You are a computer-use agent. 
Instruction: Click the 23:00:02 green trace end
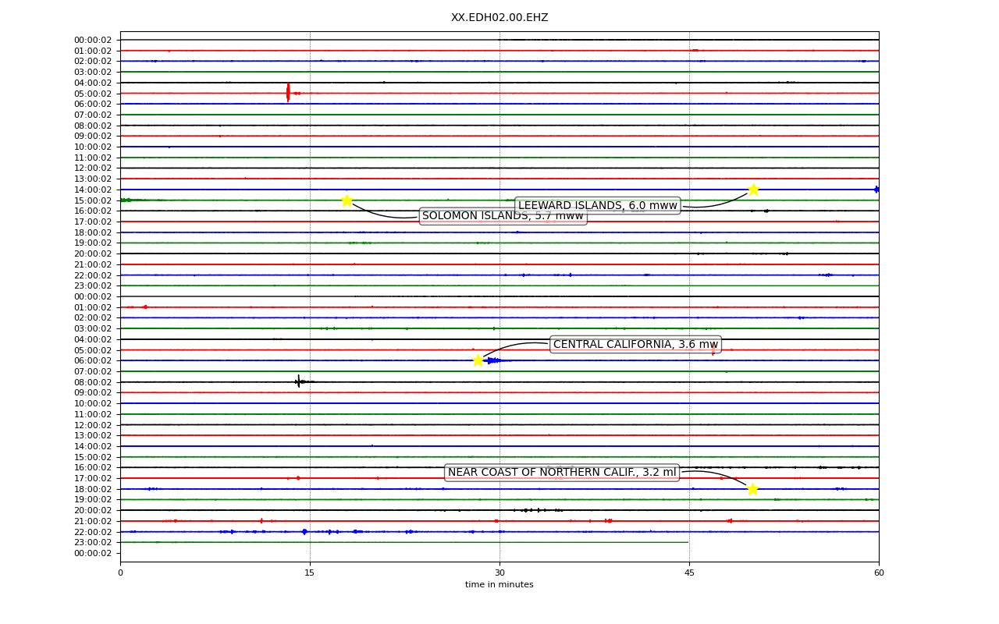click(x=688, y=542)
